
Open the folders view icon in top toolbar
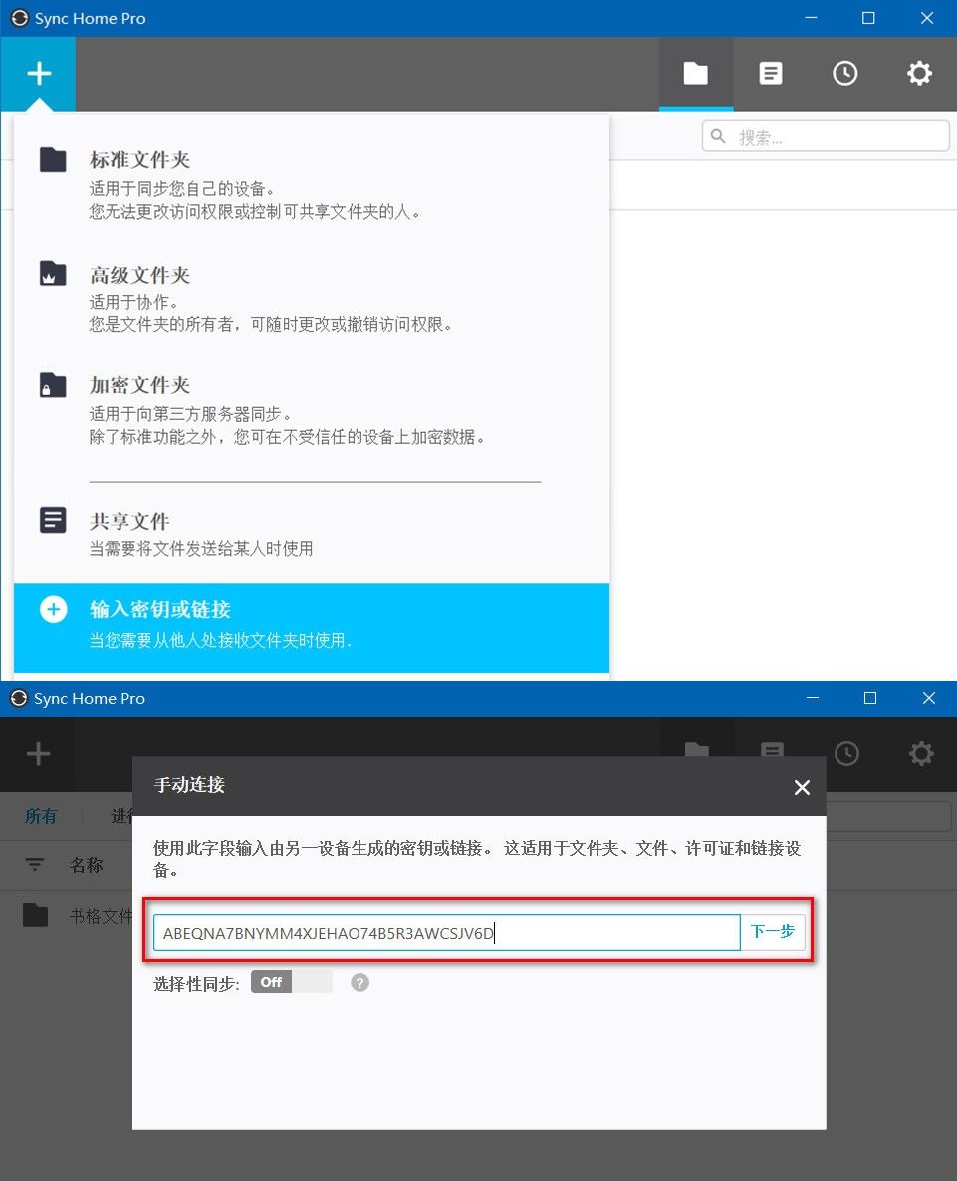coord(696,73)
